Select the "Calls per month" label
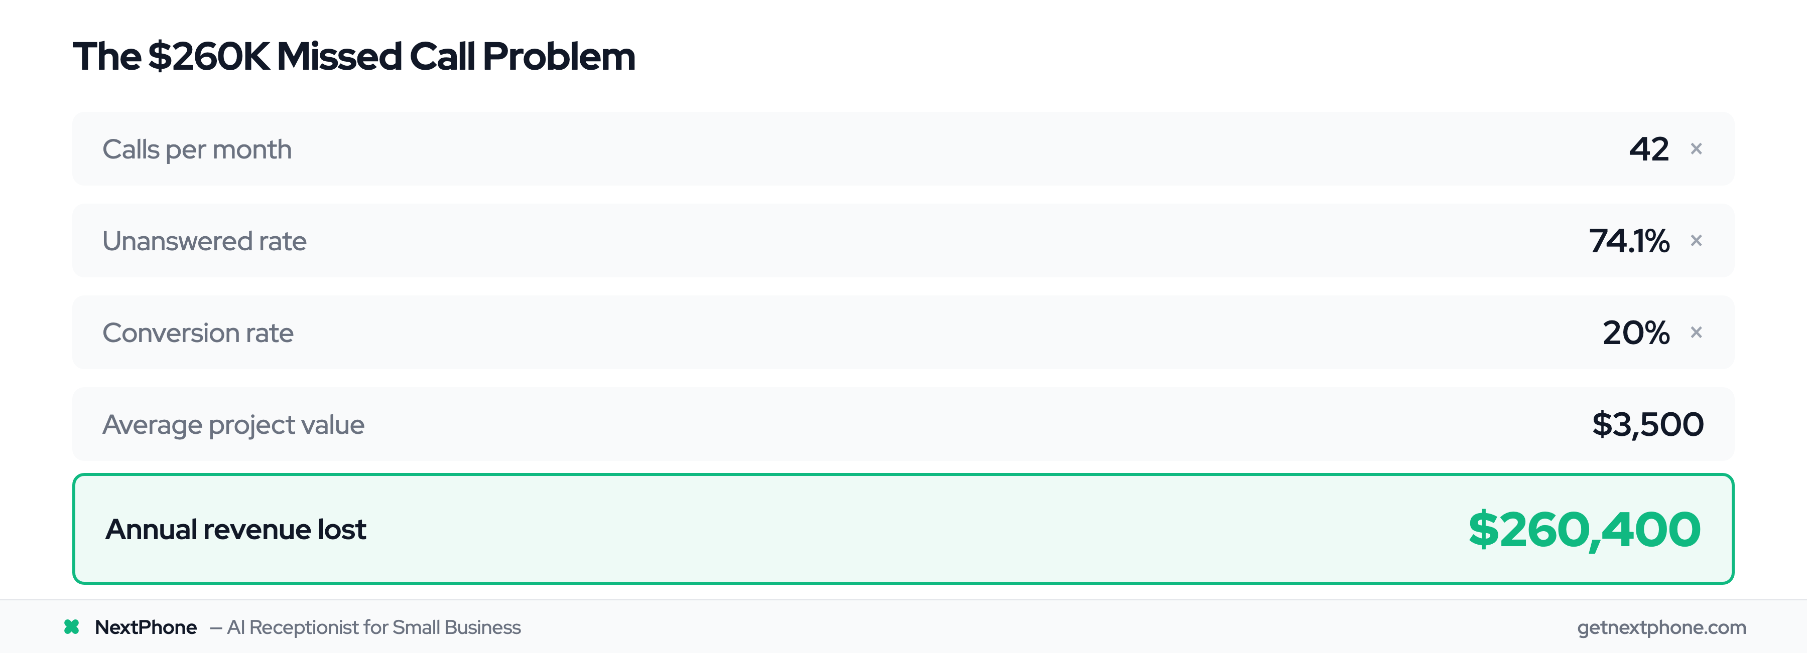Viewport: 1807px width, 653px height. coord(197,149)
